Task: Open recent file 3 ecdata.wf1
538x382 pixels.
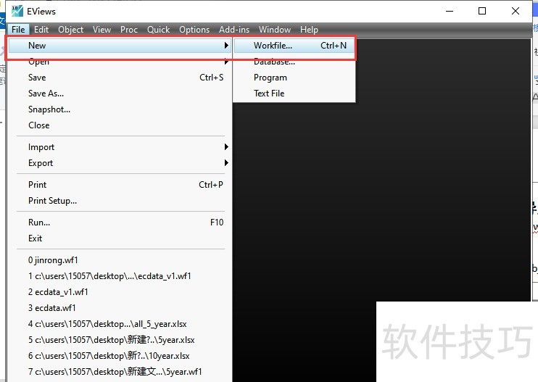Action: point(119,308)
